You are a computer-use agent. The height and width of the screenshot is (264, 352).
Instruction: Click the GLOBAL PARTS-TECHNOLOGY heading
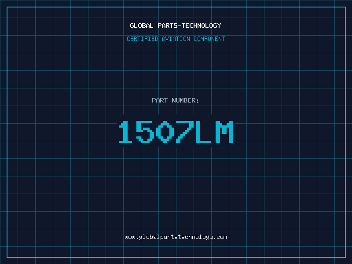pos(176,26)
